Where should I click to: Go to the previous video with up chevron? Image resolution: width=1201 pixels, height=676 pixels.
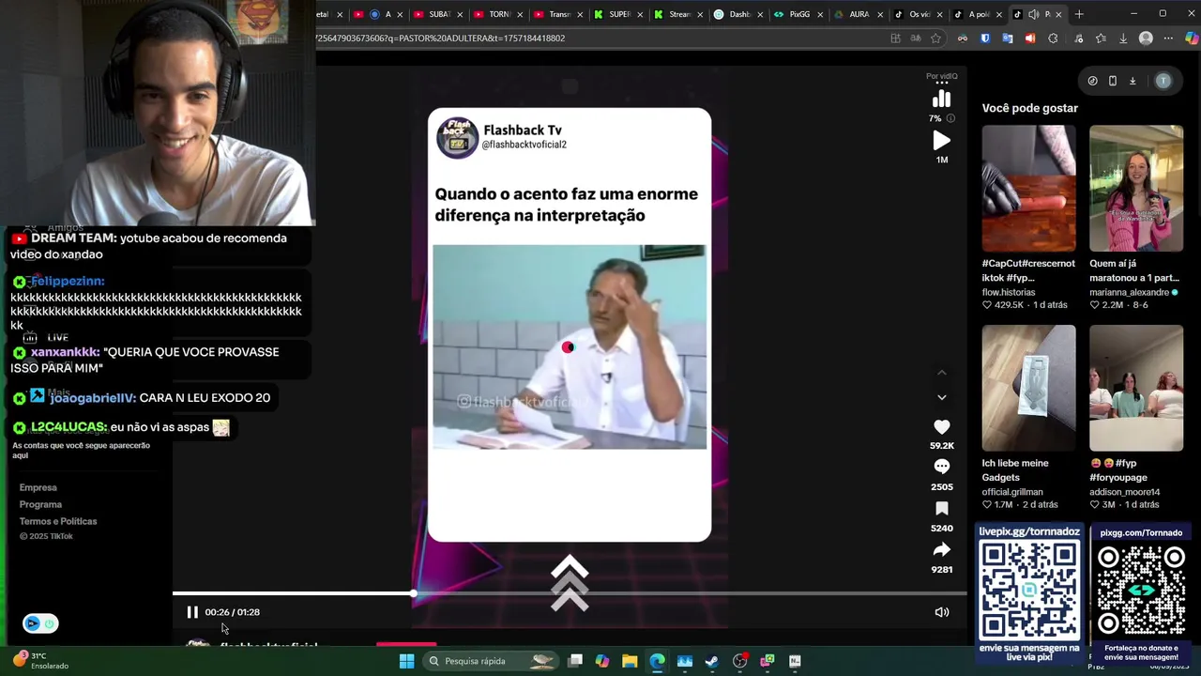coord(942,373)
